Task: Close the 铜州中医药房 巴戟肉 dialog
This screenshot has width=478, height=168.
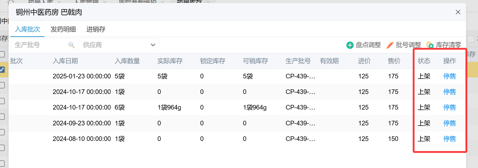Action: [x=458, y=12]
